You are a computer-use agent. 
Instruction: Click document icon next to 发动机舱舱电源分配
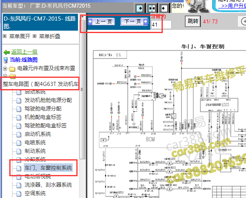click(19, 100)
